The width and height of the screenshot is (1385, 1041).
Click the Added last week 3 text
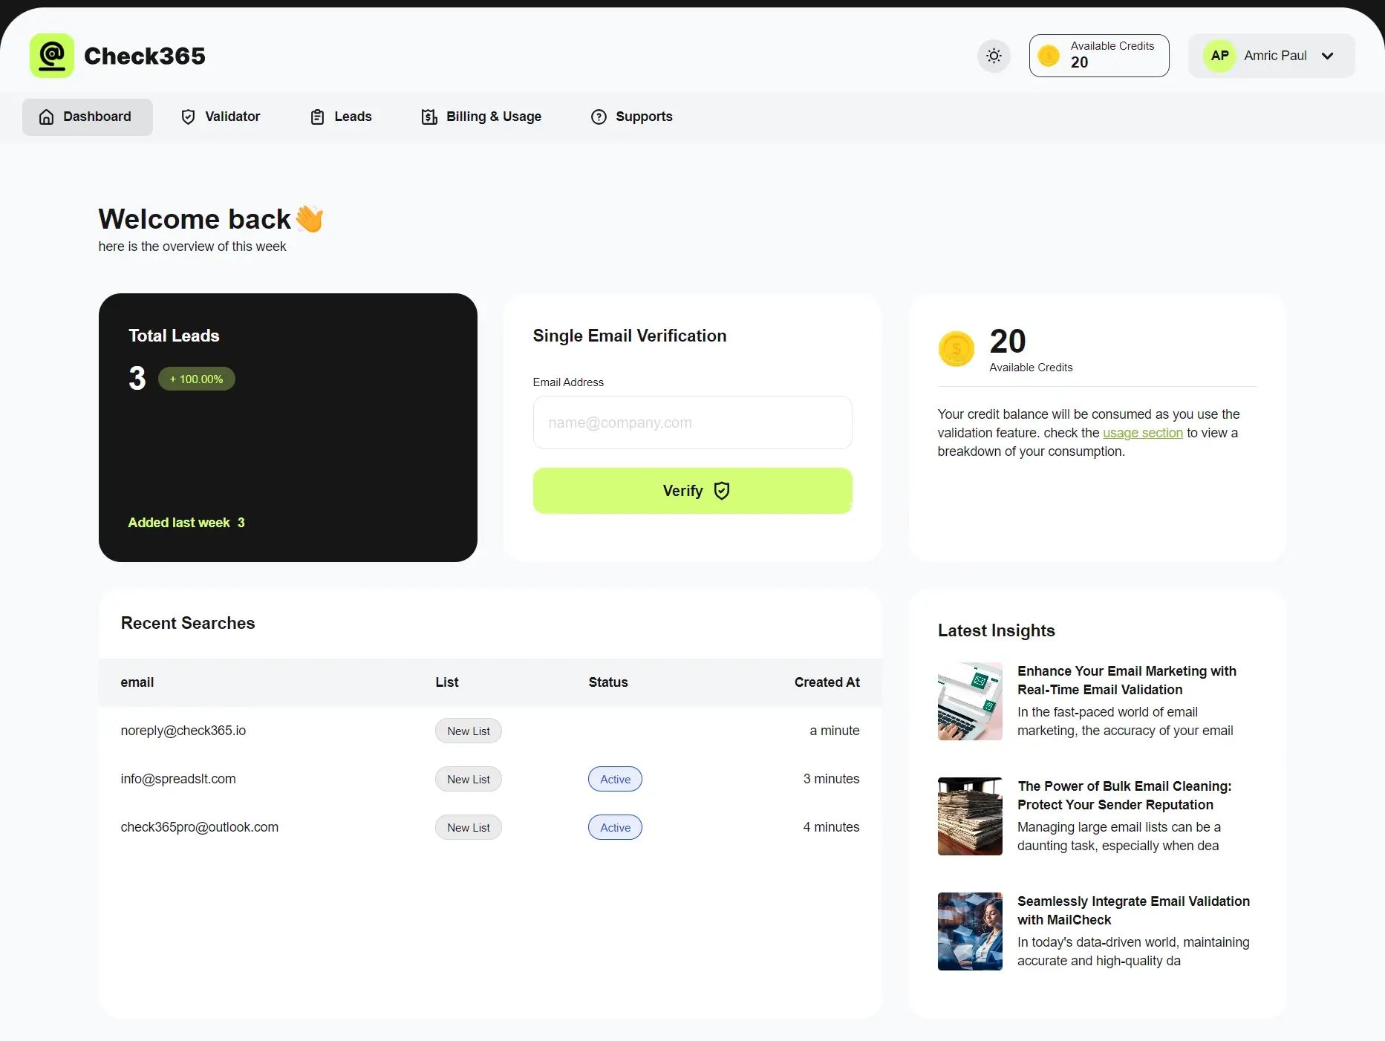click(186, 523)
